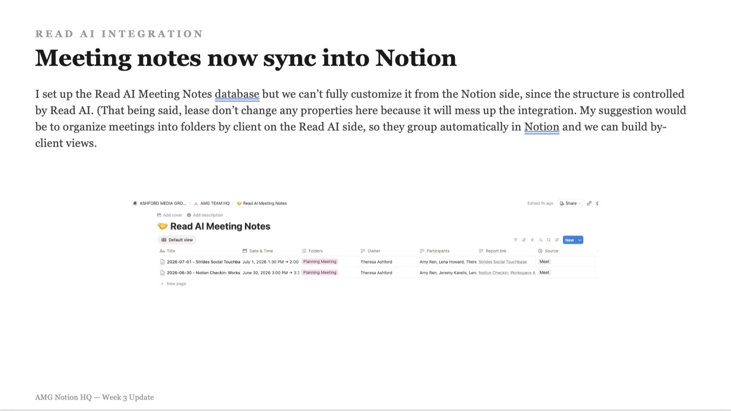Open the underlined "Notion" link in the paragraph
The image size is (731, 411).
point(541,127)
